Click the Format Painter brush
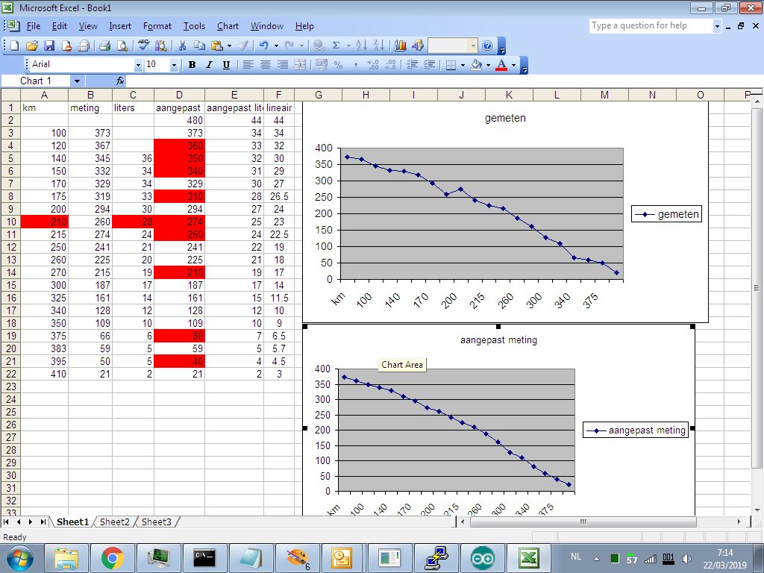 click(243, 46)
